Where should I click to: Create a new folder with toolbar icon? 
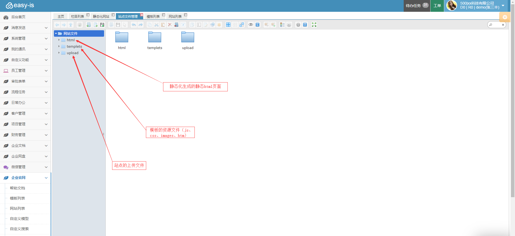point(89,25)
